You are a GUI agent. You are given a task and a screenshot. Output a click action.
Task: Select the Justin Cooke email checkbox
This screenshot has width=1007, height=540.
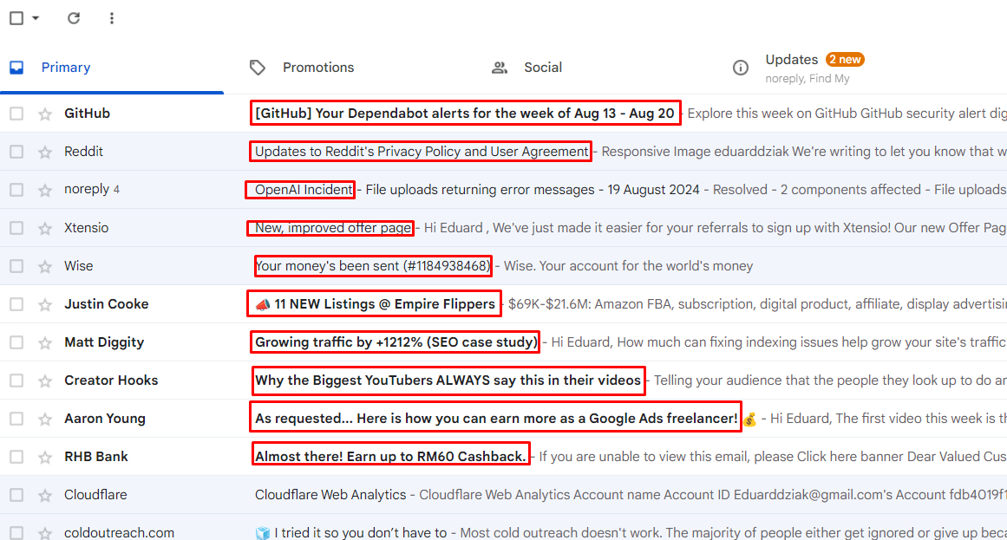[16, 304]
